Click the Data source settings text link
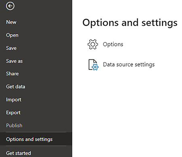182x157 pixels. 129,65
